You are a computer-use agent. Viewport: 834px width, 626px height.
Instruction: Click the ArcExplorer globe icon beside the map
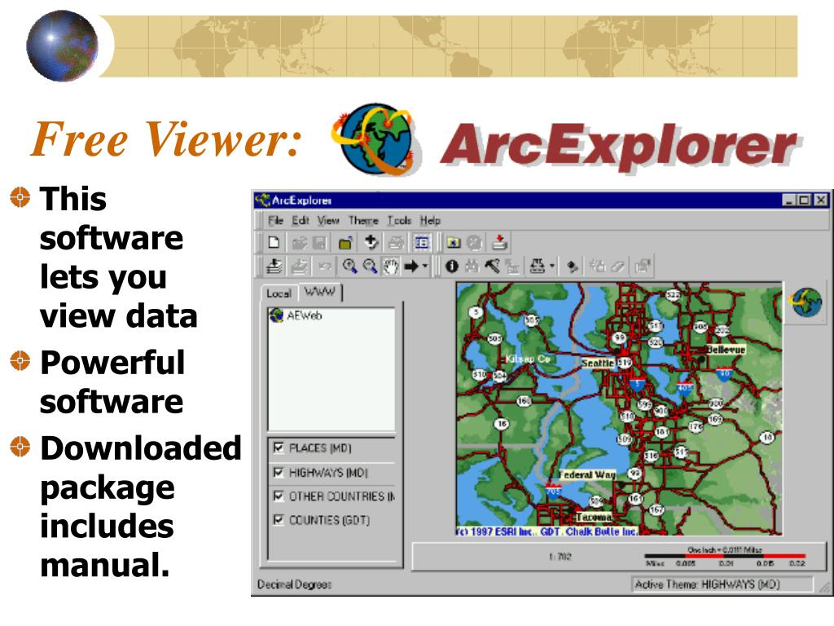coord(806,302)
